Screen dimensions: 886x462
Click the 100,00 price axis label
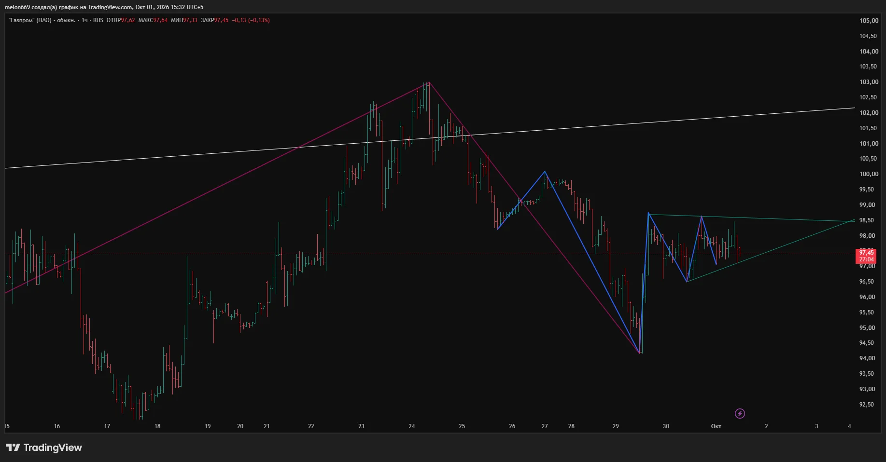click(x=869, y=174)
